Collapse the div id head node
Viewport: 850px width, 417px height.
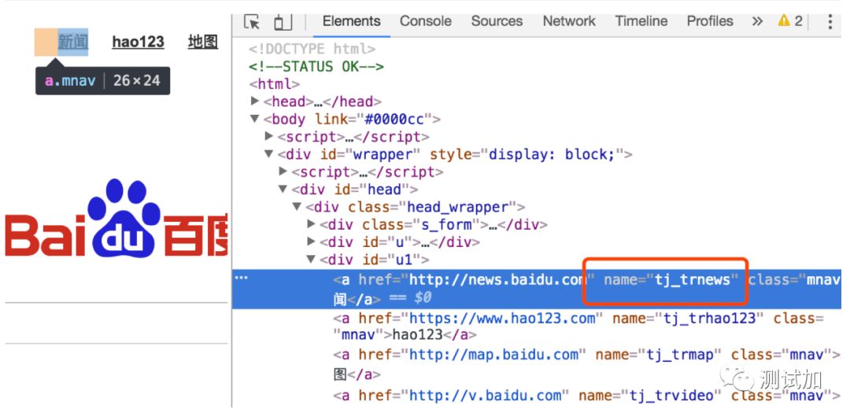pyautogui.click(x=283, y=189)
